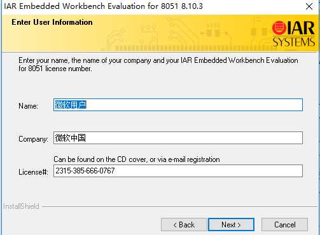Click the window title 'IAR Embedded Workbench Evaluation'
320x235 pixels.
103,6
